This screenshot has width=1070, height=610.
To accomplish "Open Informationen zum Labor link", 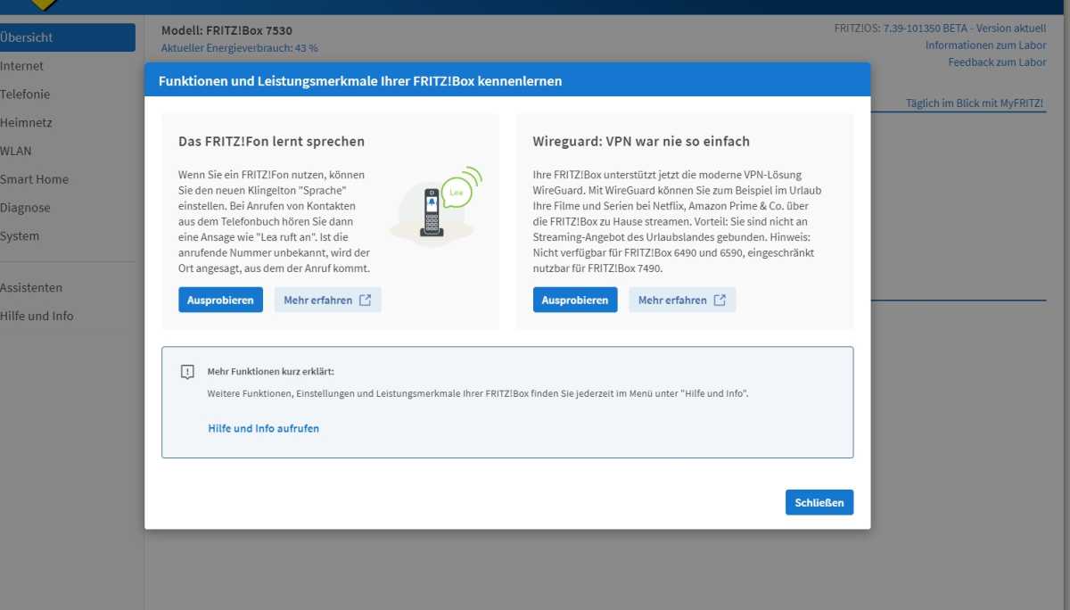I will pos(985,45).
